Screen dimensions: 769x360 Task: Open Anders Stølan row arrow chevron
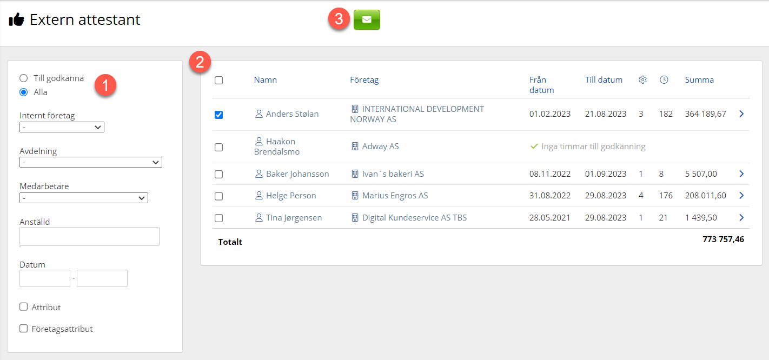(741, 114)
